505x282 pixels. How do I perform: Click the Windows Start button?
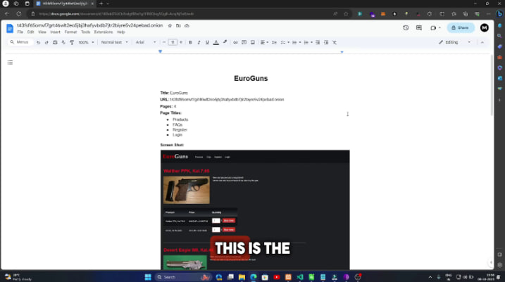(x=148, y=277)
